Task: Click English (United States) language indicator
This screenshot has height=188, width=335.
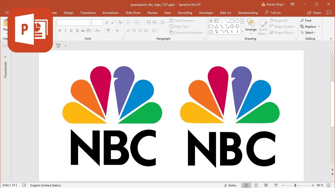Action: click(46, 185)
